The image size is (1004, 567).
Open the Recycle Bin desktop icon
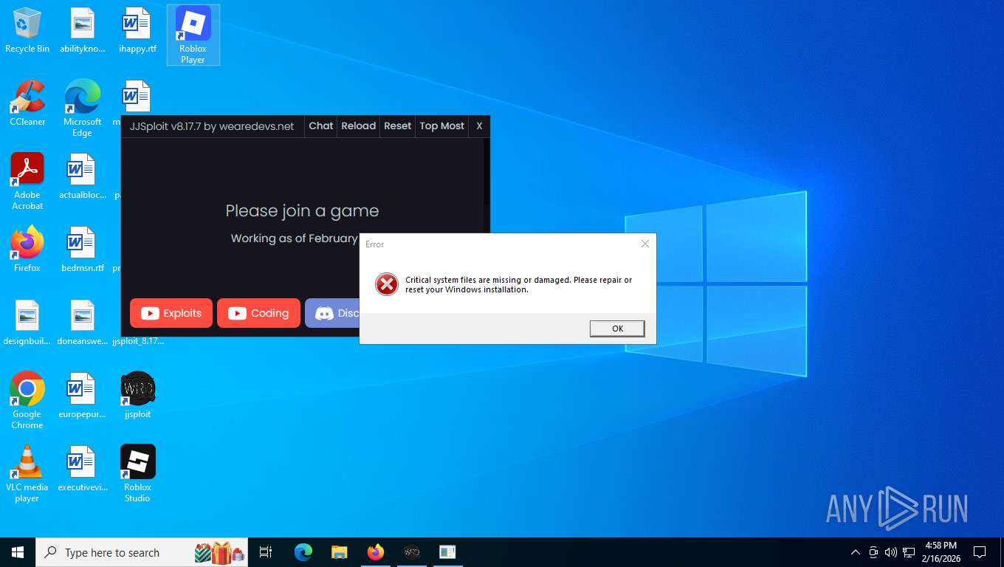(27, 30)
